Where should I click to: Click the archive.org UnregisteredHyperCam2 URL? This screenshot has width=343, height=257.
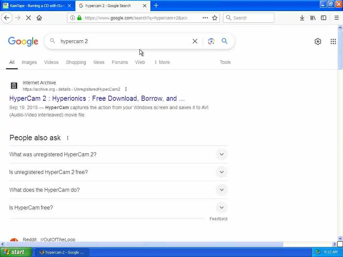[72, 89]
